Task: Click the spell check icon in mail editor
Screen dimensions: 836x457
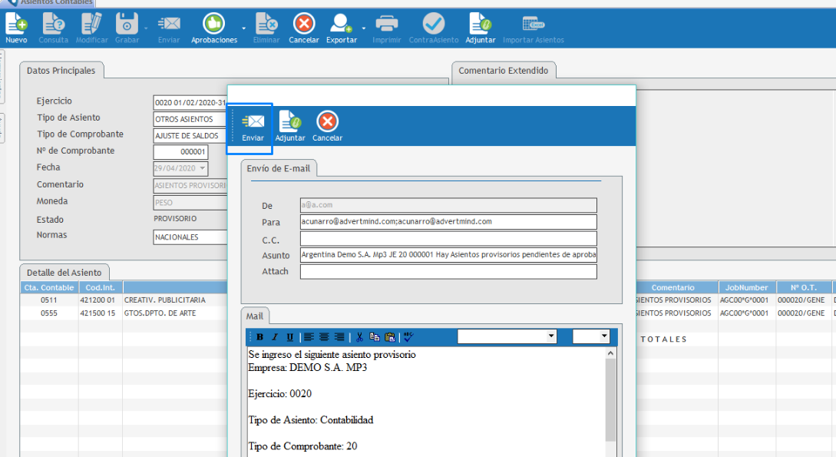Action: (408, 336)
